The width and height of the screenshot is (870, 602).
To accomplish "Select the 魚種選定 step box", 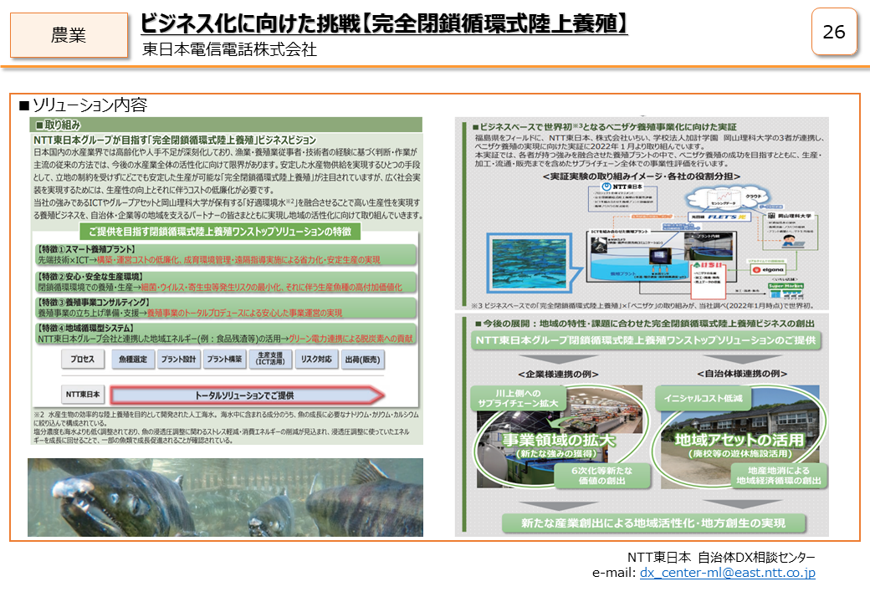I will click(133, 360).
